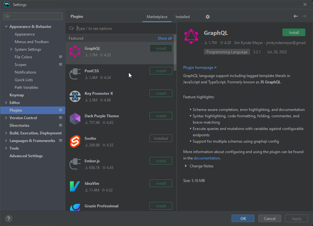This screenshot has width=313, height=226.
Task: Install GraphQL from the plugin list
Action: point(161,48)
